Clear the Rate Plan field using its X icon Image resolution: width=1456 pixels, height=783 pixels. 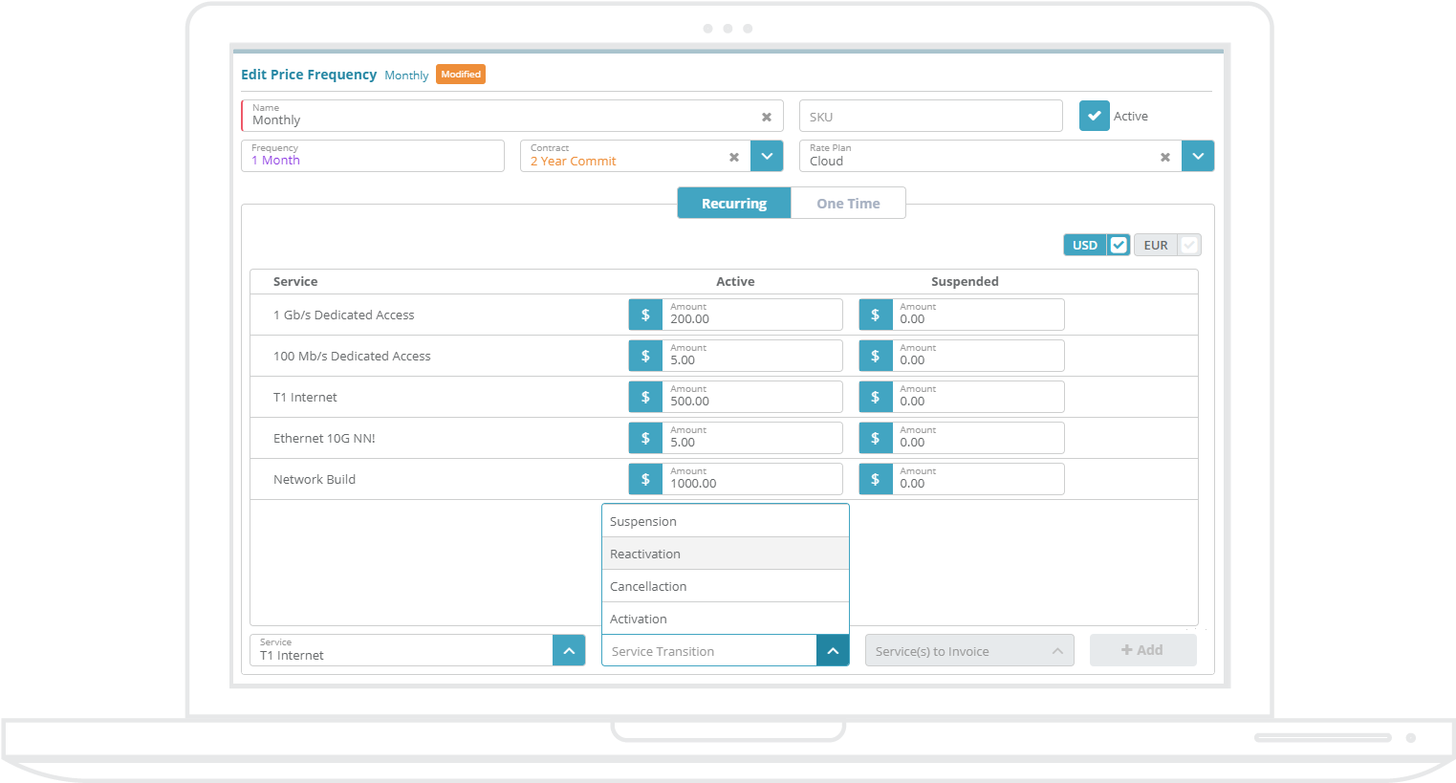[x=1165, y=156]
